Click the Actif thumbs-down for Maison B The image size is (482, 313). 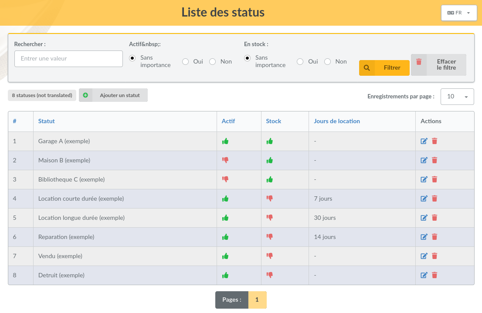pyautogui.click(x=225, y=160)
